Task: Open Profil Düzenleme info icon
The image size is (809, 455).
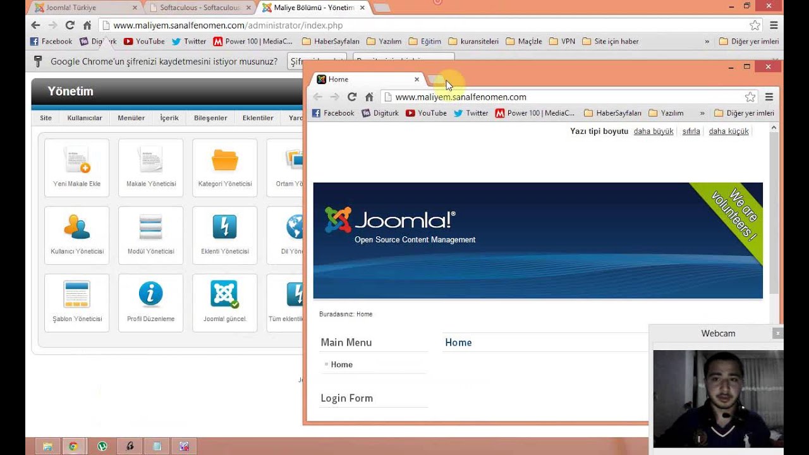Action: click(150, 303)
